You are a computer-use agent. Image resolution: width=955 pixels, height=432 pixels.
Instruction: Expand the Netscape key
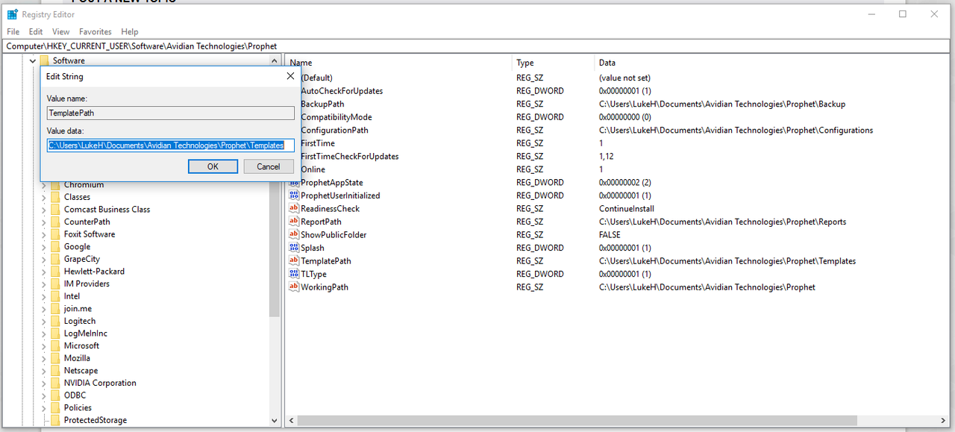(x=43, y=371)
